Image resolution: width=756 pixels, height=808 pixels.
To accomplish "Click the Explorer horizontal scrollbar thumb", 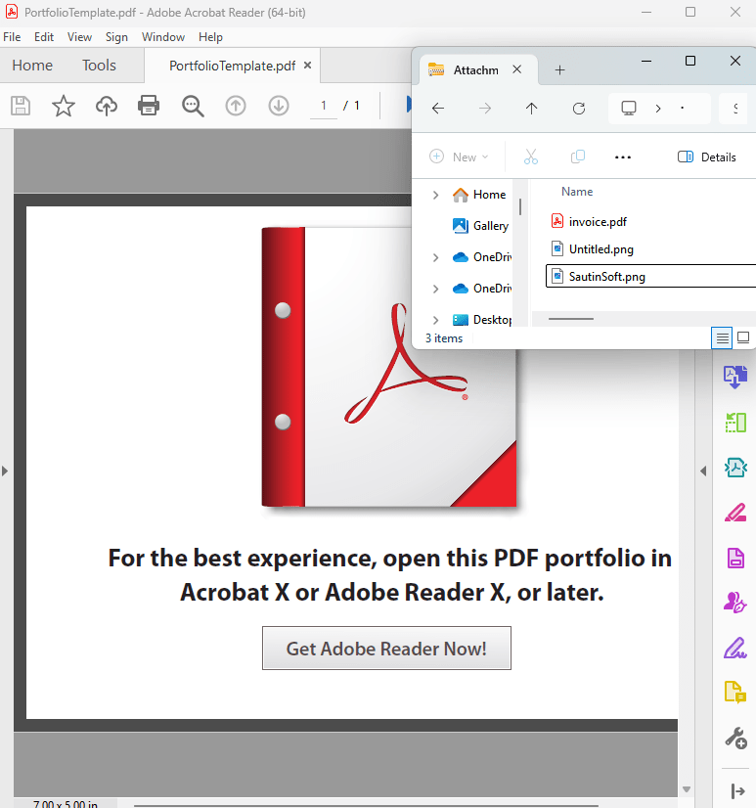I will pyautogui.click(x=571, y=319).
